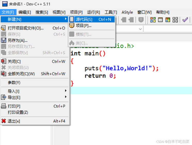Screen dimensions: 192x145
Task: Click the four outlined squares toolbar icon
Action: [x=175, y=20]
